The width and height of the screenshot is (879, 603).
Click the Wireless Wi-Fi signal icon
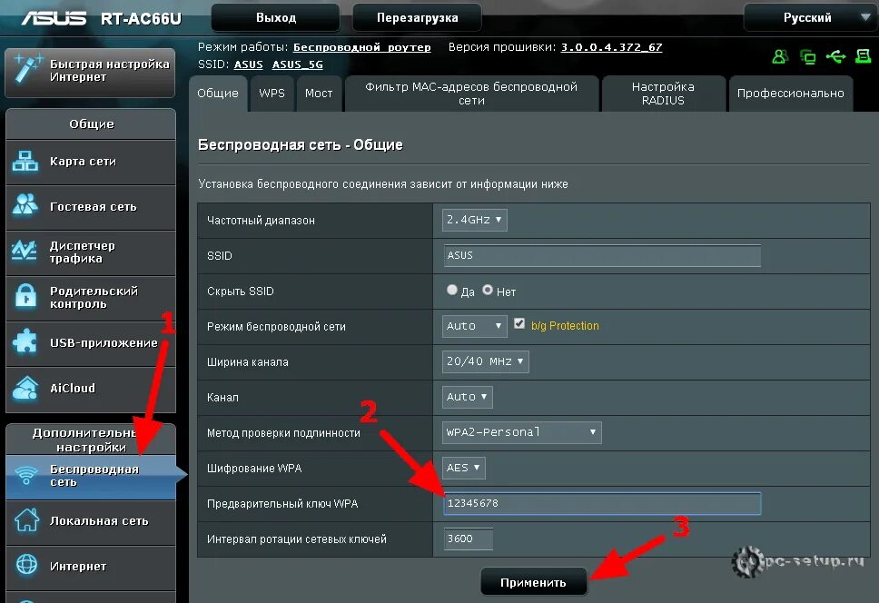(25, 475)
